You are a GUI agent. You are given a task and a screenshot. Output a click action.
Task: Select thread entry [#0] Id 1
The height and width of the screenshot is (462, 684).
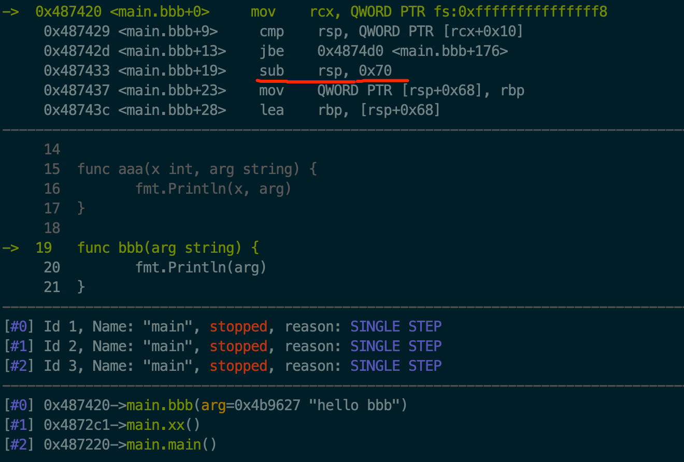[222, 326]
